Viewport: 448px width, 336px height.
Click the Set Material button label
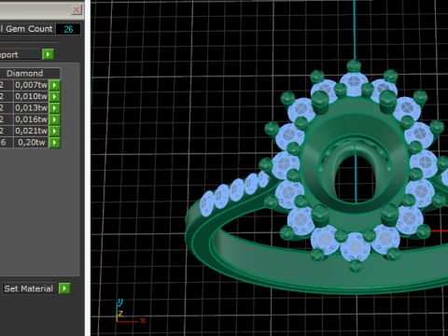click(29, 288)
